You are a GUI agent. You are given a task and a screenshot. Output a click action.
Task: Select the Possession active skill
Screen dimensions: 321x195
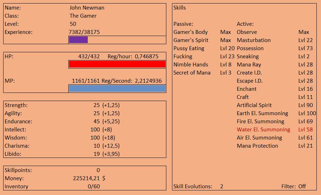click(x=250, y=48)
